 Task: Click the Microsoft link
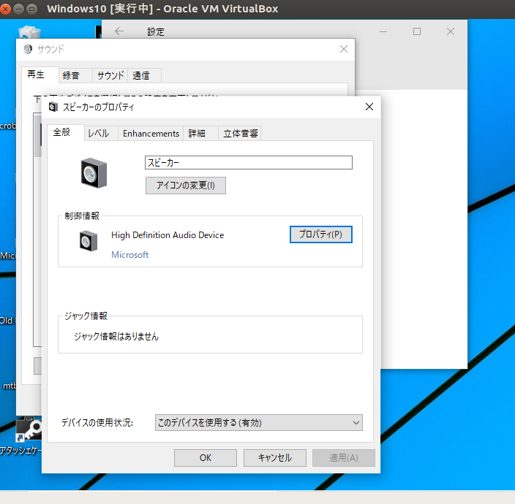(129, 255)
